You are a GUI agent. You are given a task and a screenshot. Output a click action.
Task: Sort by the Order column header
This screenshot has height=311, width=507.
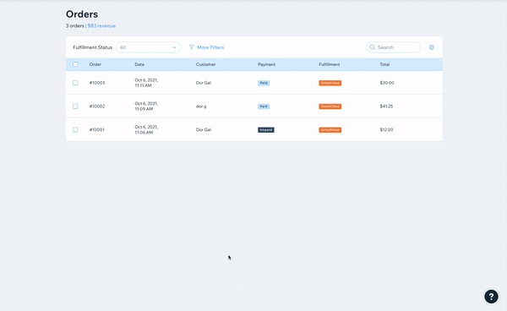pos(95,64)
